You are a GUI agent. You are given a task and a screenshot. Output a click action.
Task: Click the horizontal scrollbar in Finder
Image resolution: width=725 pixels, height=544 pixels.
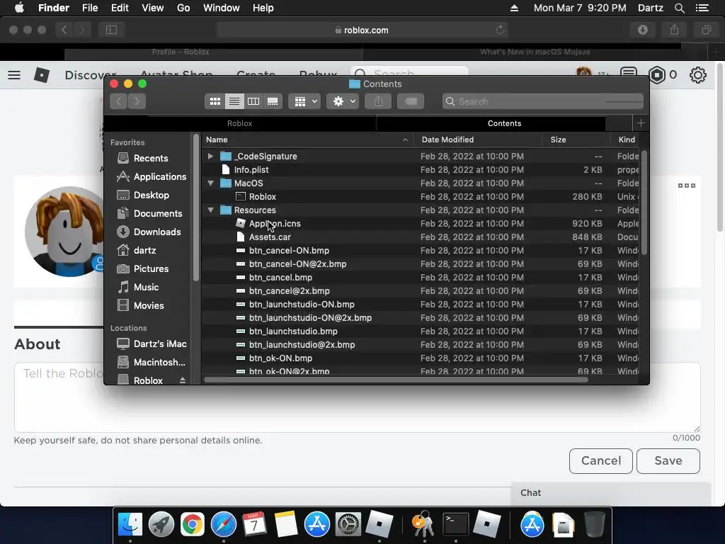click(396, 380)
